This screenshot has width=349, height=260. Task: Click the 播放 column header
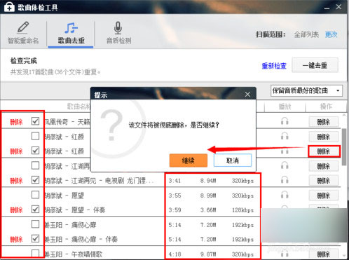coord(285,107)
